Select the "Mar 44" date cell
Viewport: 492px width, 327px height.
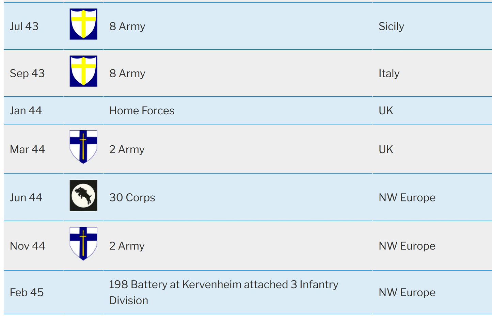[x=27, y=149]
